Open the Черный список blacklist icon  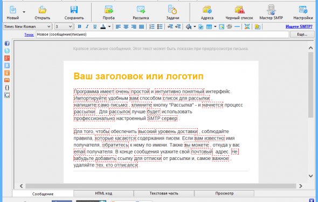click(x=239, y=10)
